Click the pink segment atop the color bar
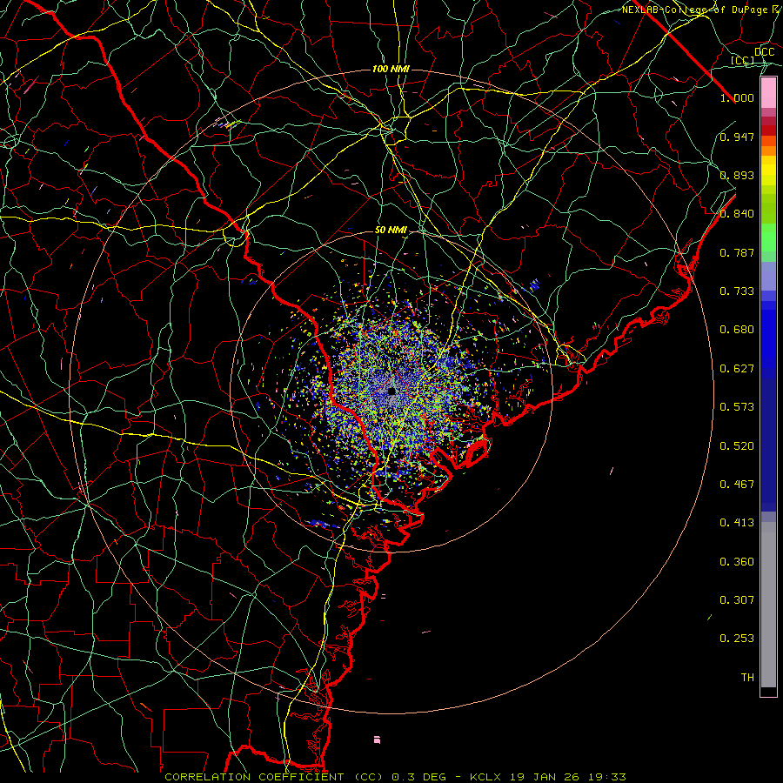Viewport: 783px width, 783px height. pyautogui.click(x=768, y=93)
